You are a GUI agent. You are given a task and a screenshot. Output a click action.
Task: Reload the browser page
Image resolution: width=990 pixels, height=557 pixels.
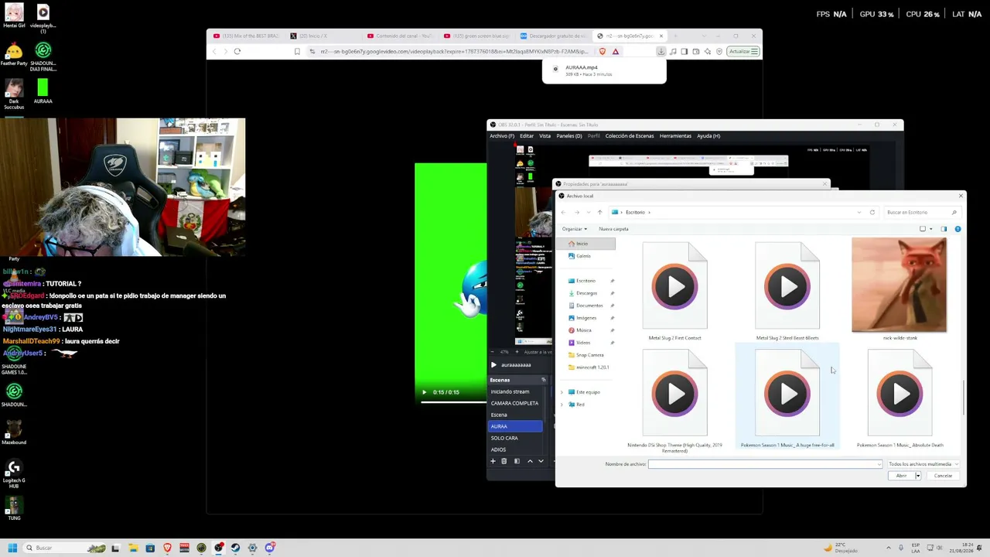[x=237, y=52]
